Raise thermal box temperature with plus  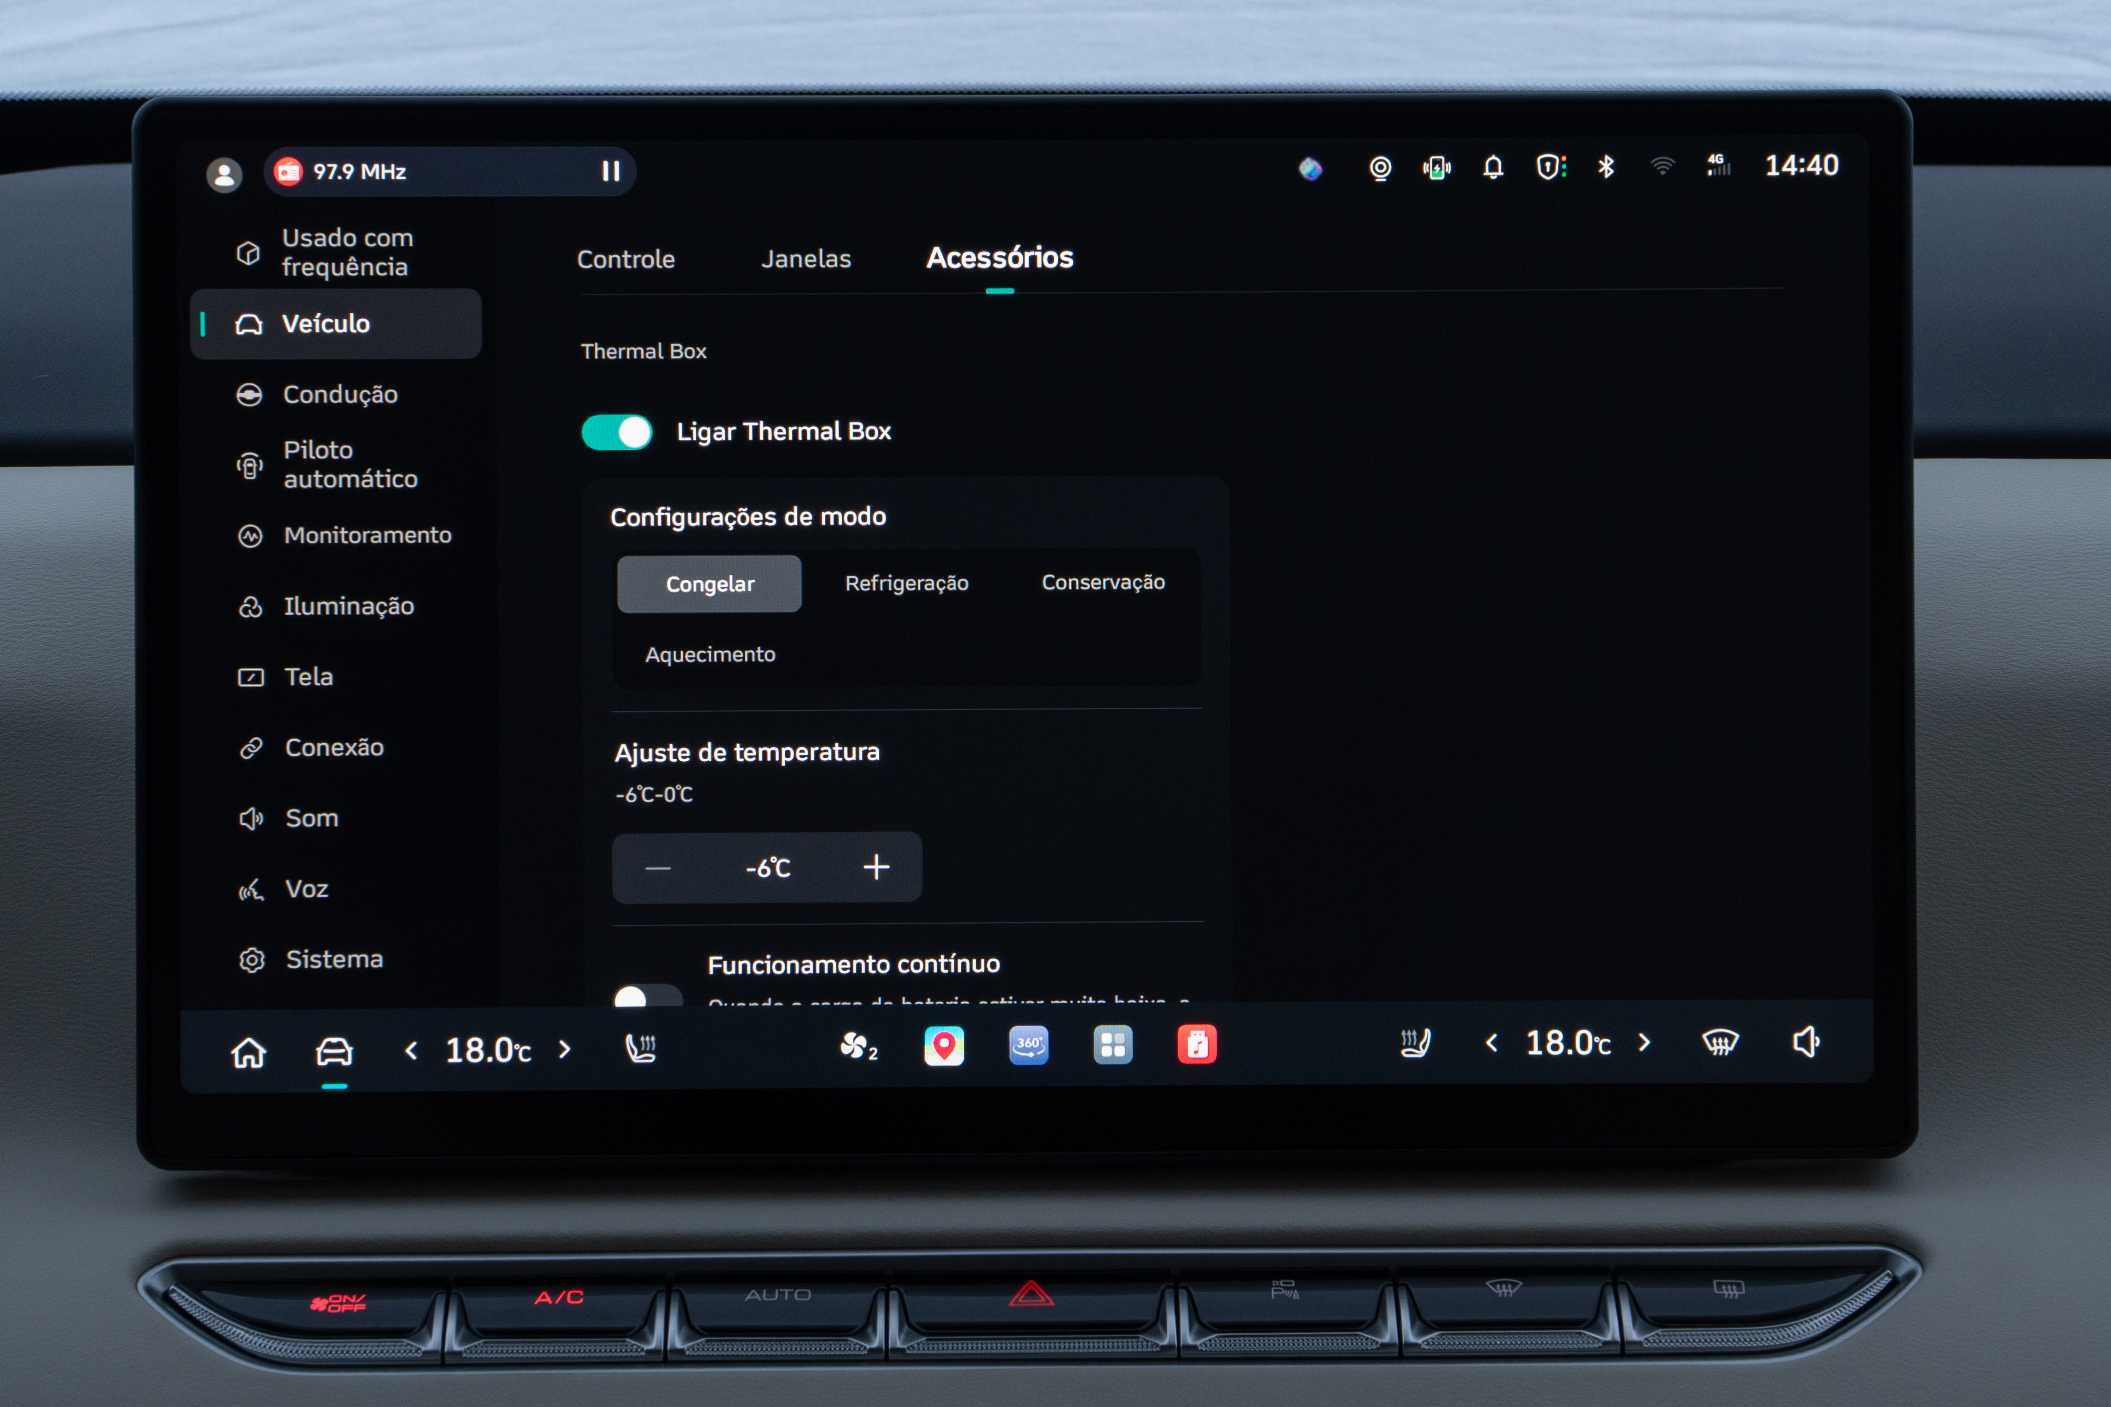[876, 867]
